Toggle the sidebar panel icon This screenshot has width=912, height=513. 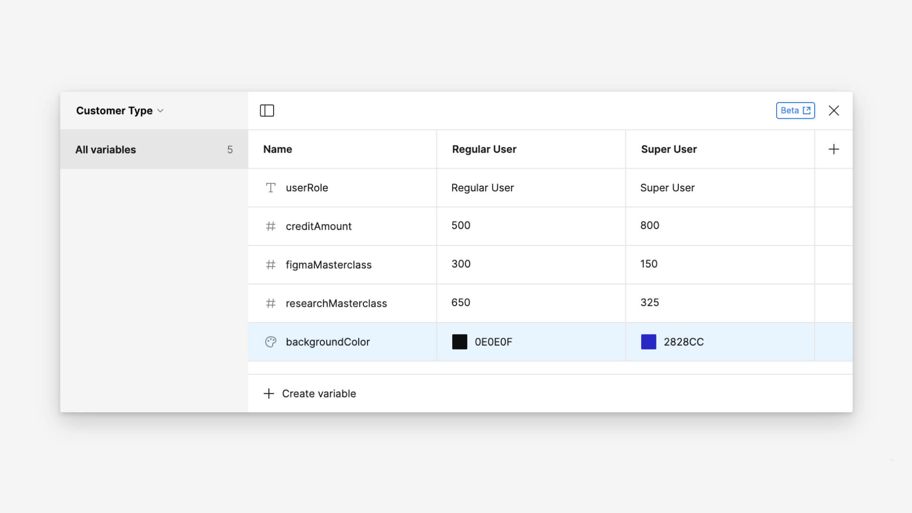[267, 111]
